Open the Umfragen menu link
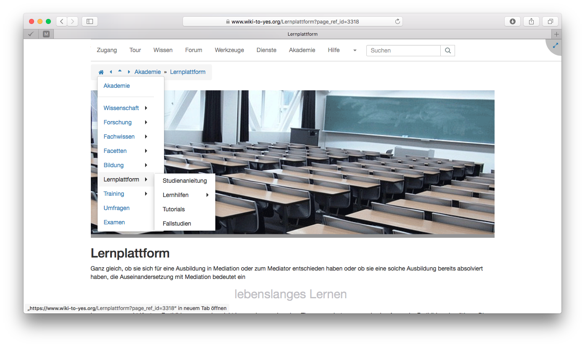The width and height of the screenshot is (585, 347). (x=116, y=208)
